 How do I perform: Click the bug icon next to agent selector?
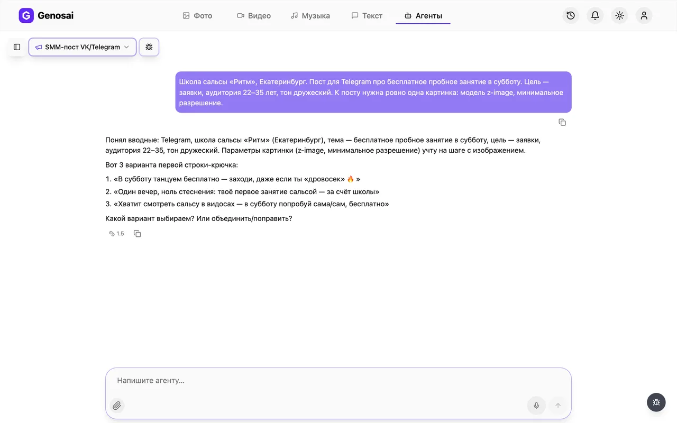(x=149, y=47)
